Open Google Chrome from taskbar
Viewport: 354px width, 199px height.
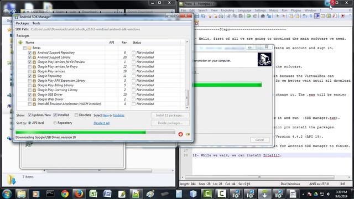65,194
